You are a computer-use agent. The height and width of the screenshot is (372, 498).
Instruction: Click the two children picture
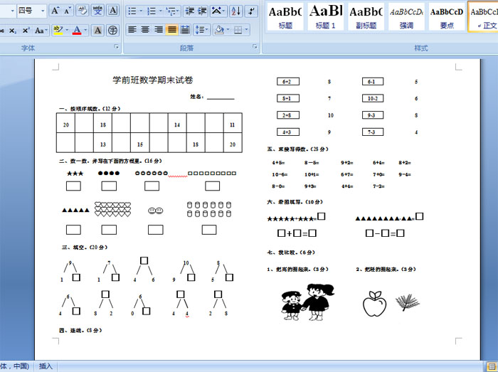coord(307,302)
